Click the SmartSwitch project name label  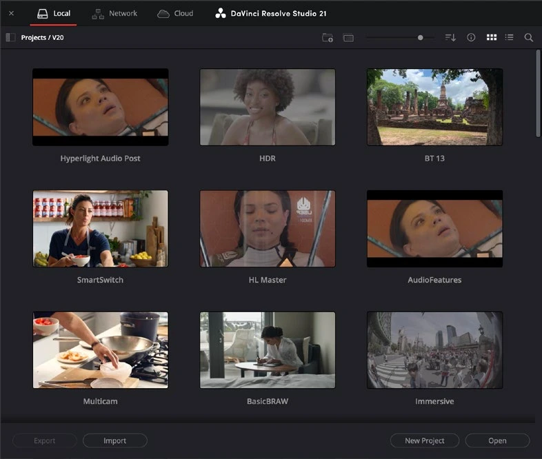click(100, 280)
